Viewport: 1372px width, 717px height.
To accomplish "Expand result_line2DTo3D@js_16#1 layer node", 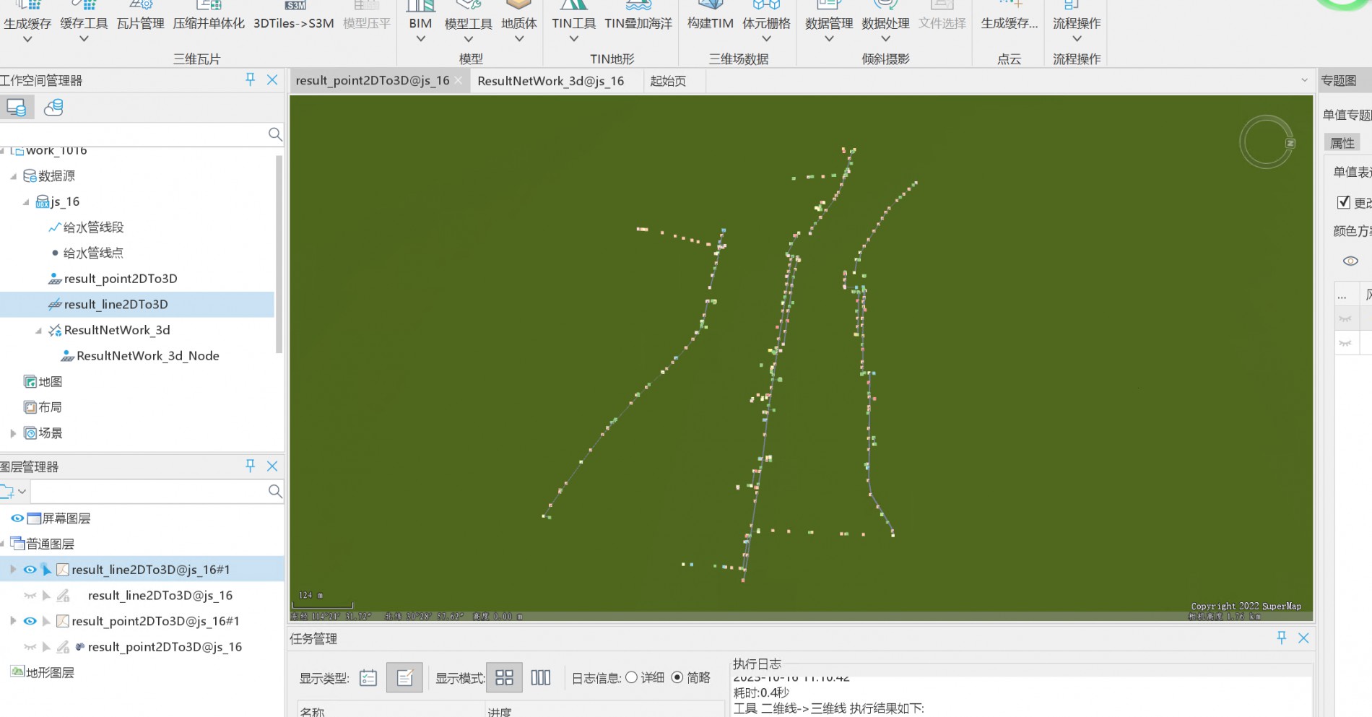I will (x=12, y=570).
